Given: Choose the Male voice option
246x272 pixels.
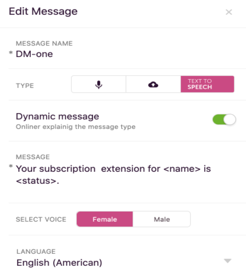Looking at the screenshot, I should [x=162, y=219].
